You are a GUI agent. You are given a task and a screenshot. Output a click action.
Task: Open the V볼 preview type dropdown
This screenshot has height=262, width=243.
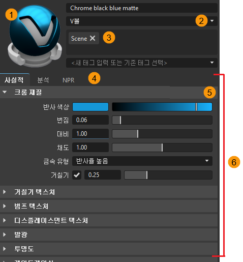coord(142,21)
